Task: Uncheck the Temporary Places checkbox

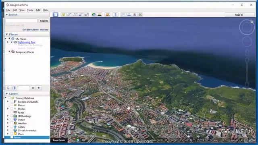Action: 9,52
